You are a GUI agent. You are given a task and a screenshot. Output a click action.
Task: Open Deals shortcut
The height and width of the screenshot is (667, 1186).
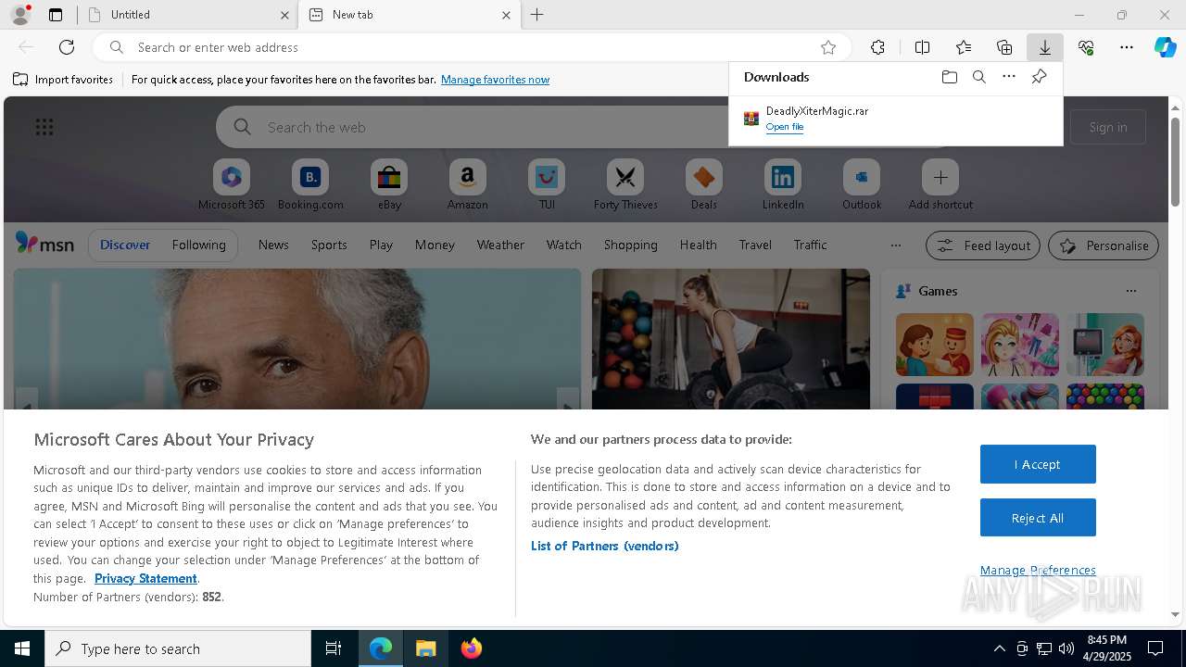[704, 185]
